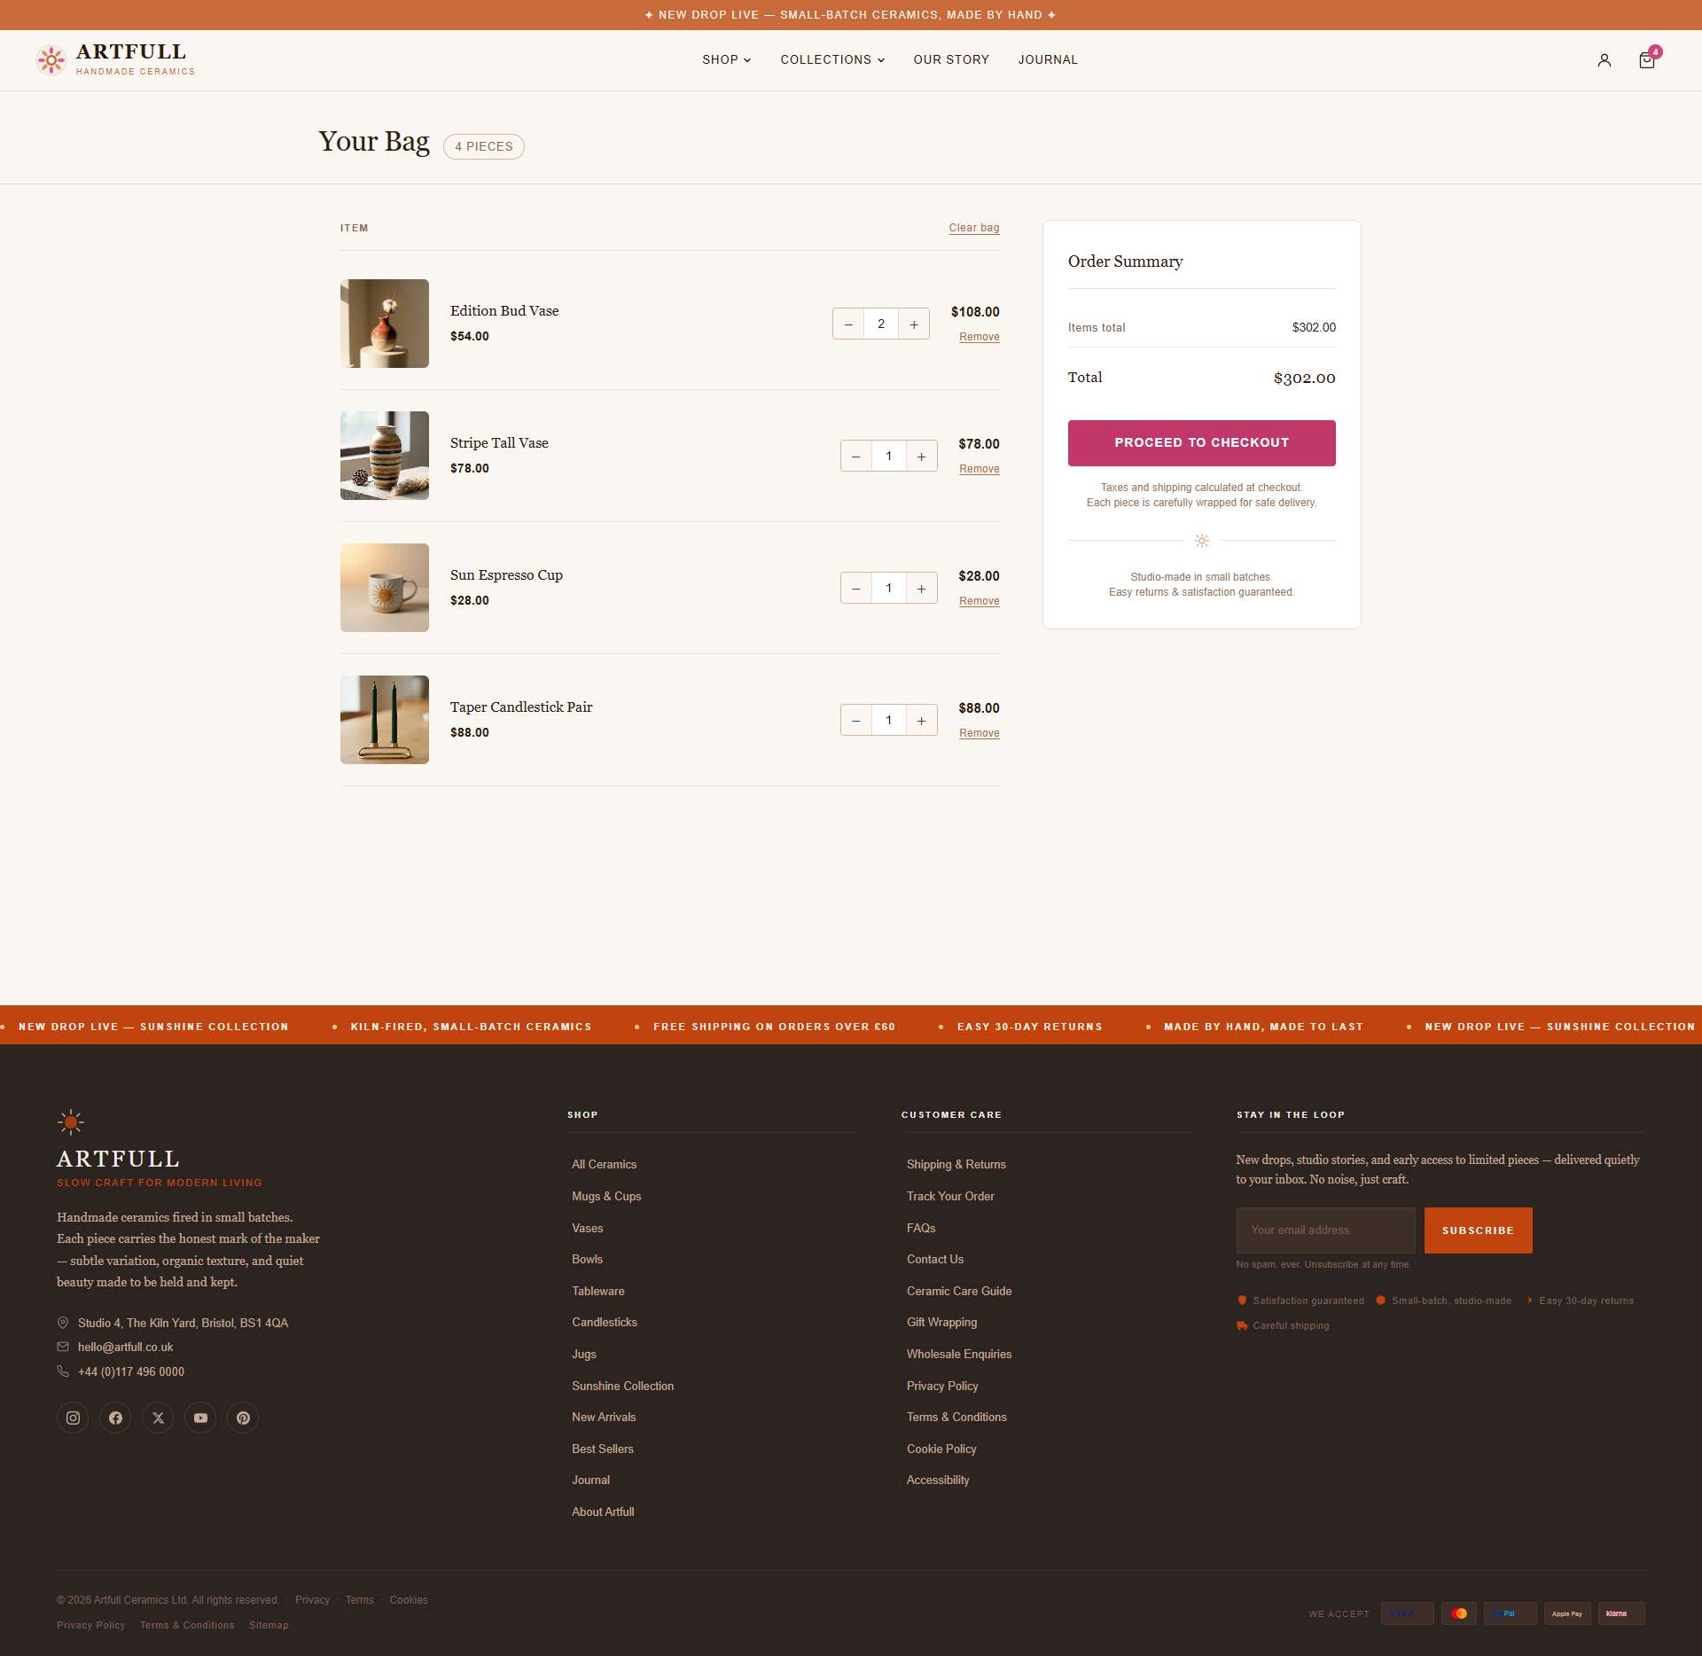1702x1656 pixels.
Task: Click the 4 Pieces badge
Action: click(x=484, y=147)
